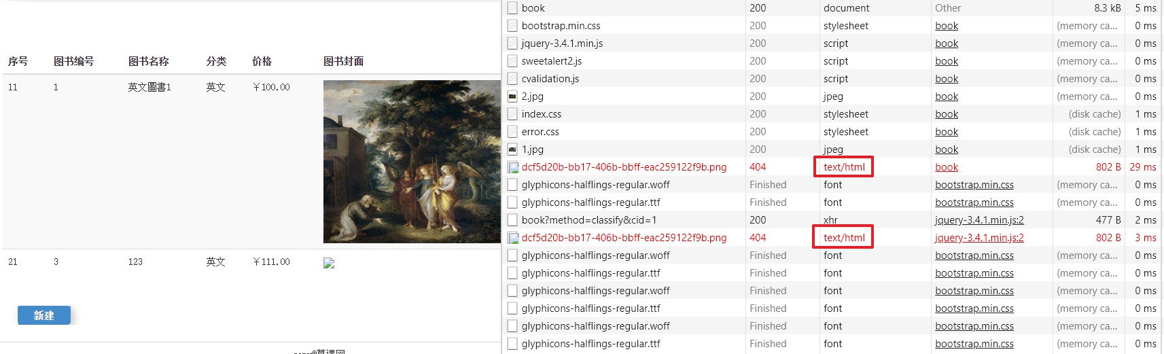This screenshot has width=1164, height=354.
Task: Click the broken cover image icon in row 21
Action: click(329, 263)
